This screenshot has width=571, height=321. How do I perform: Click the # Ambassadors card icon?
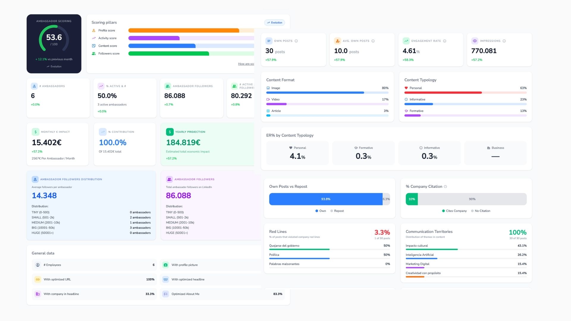[34, 86]
